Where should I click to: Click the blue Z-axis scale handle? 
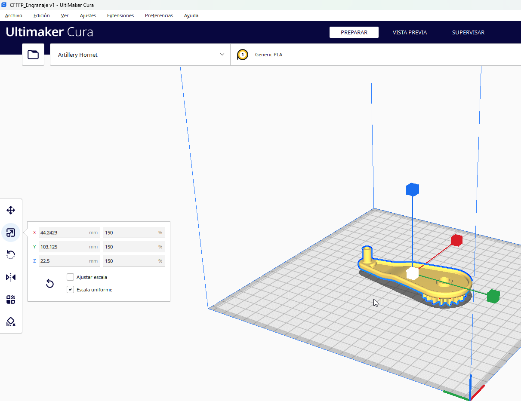click(x=412, y=189)
